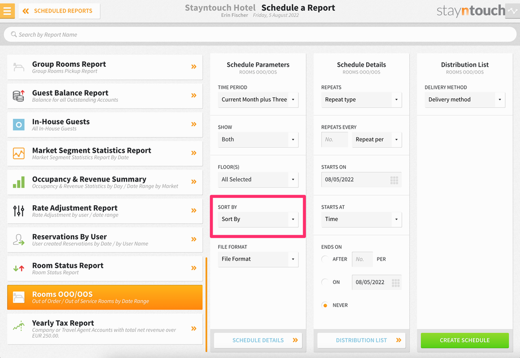Select Room Status Report in list
Viewport: 520px width, 358px height.
tap(105, 269)
